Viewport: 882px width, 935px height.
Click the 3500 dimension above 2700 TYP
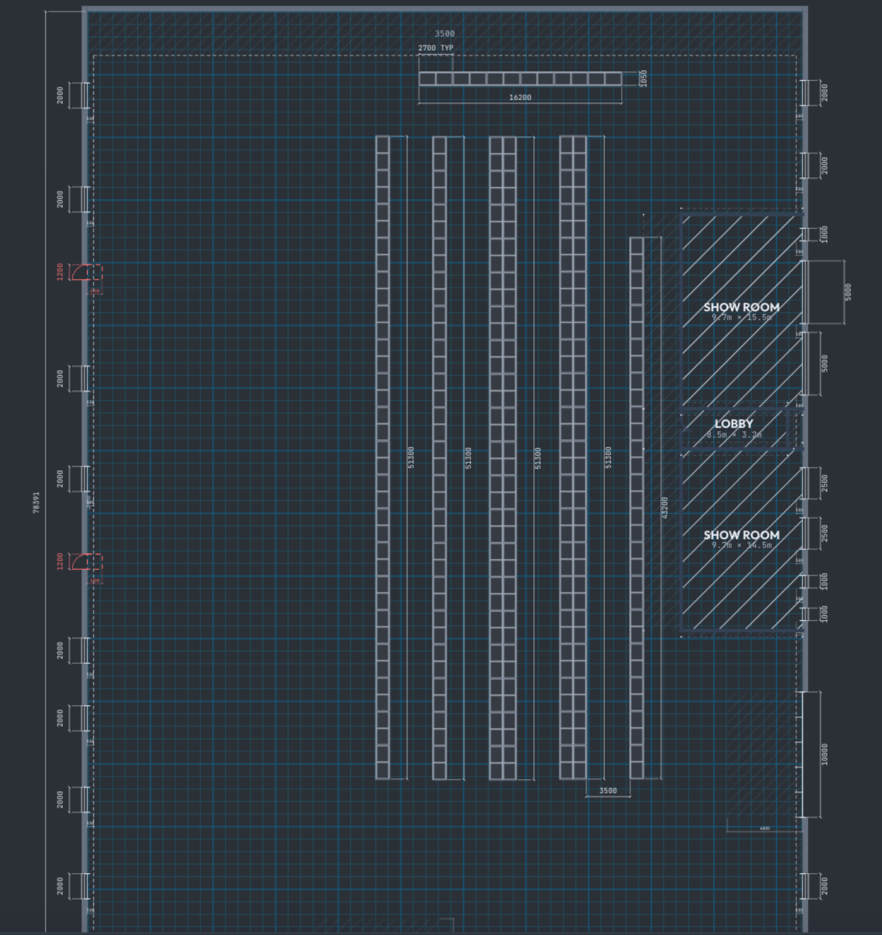coord(445,34)
